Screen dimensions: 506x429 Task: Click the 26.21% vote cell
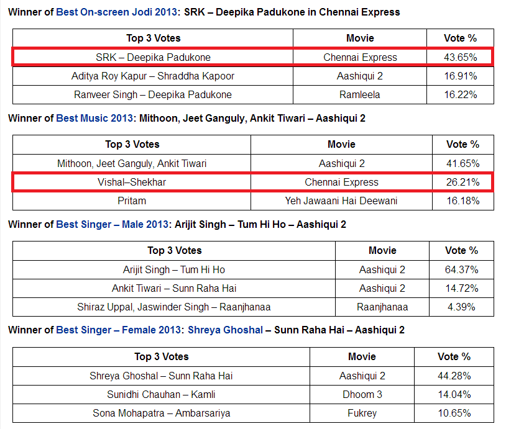click(x=462, y=182)
